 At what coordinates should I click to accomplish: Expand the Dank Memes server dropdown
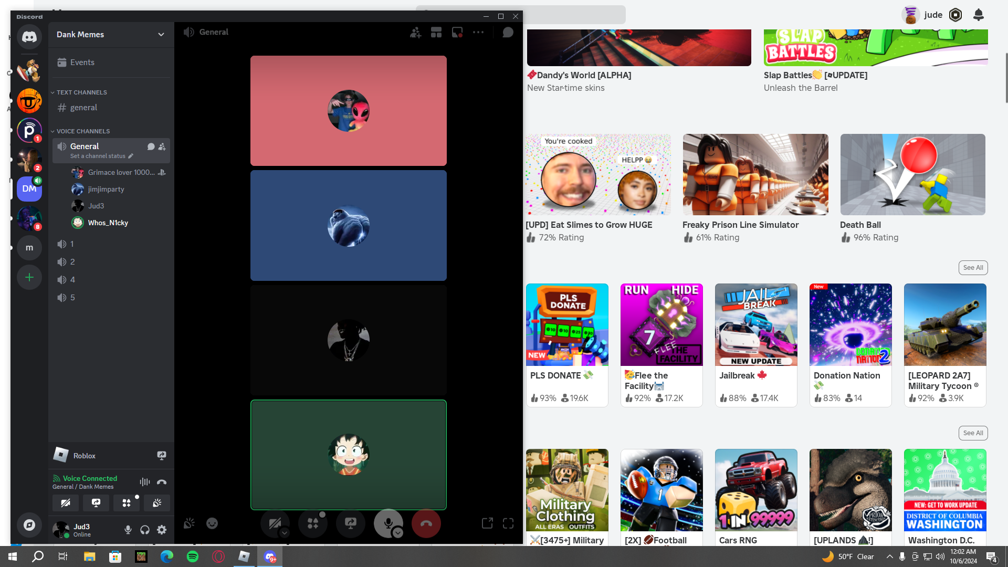pos(161,35)
